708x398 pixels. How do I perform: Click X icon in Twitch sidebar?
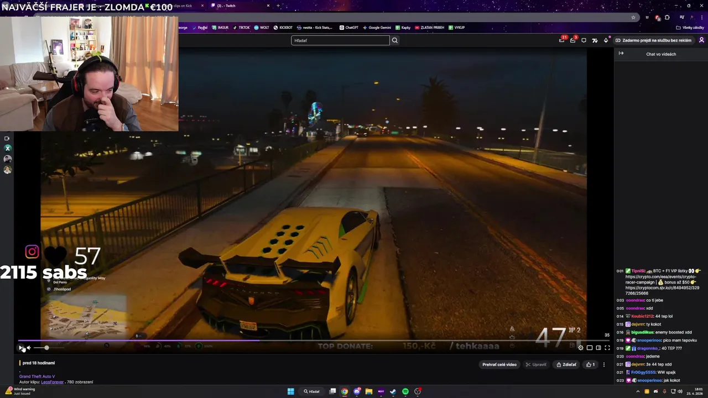pos(7,148)
